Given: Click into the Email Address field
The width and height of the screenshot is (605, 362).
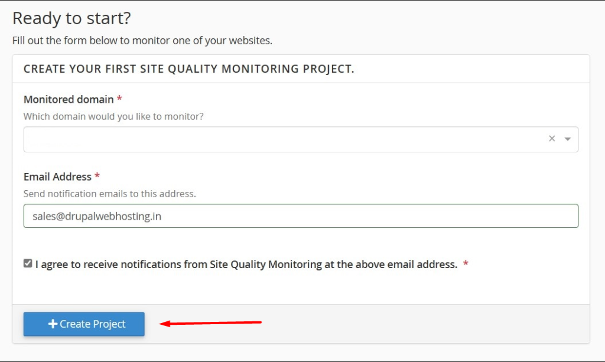Looking at the screenshot, I should click(300, 216).
